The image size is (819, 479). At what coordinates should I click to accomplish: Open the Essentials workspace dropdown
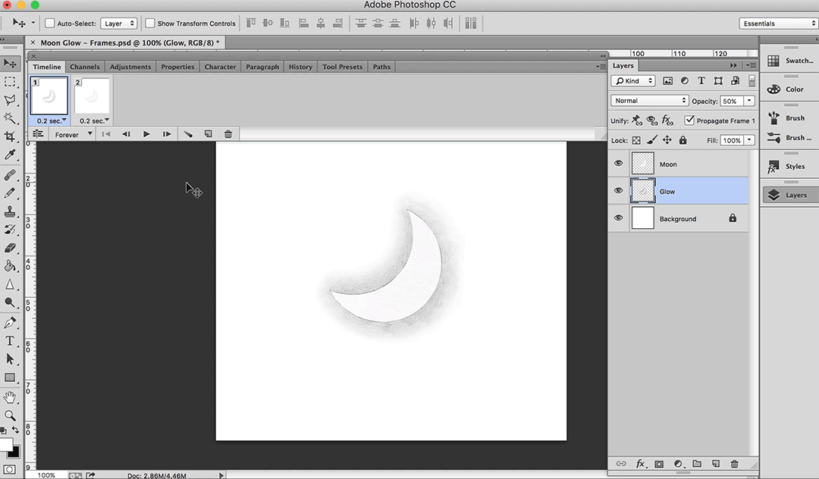pyautogui.click(x=778, y=23)
